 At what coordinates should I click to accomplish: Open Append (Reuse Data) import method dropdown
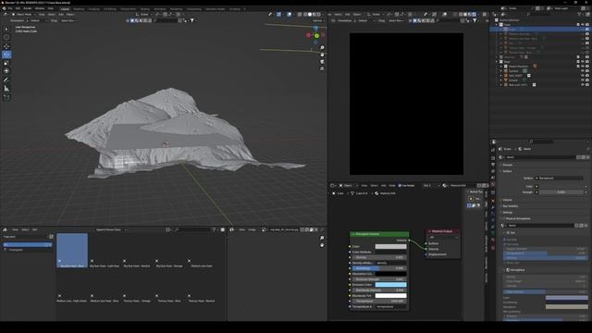click(111, 229)
